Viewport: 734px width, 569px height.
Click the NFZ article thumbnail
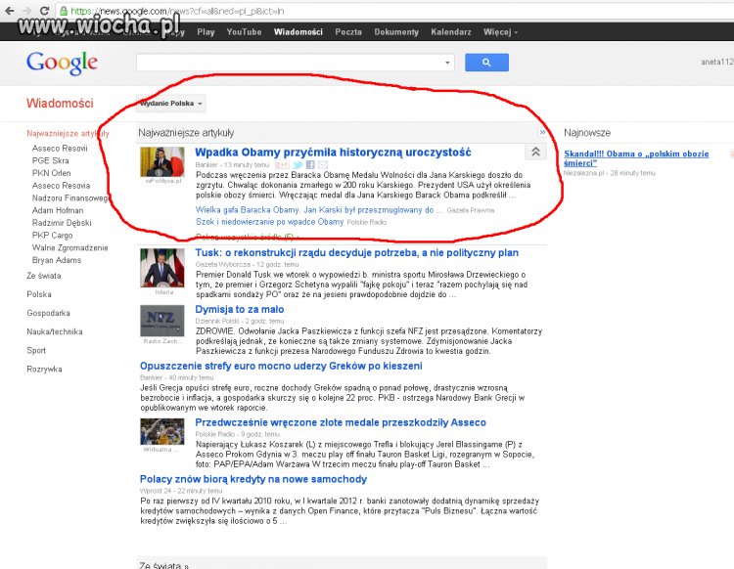point(161,321)
